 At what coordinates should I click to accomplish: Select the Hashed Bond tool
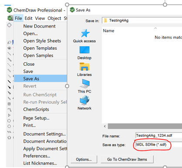9,71
